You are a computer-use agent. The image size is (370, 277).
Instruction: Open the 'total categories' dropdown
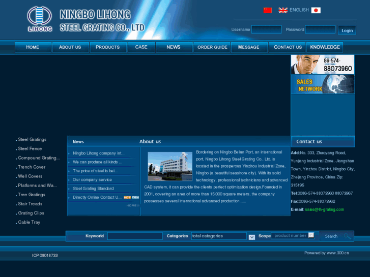pos(219,236)
